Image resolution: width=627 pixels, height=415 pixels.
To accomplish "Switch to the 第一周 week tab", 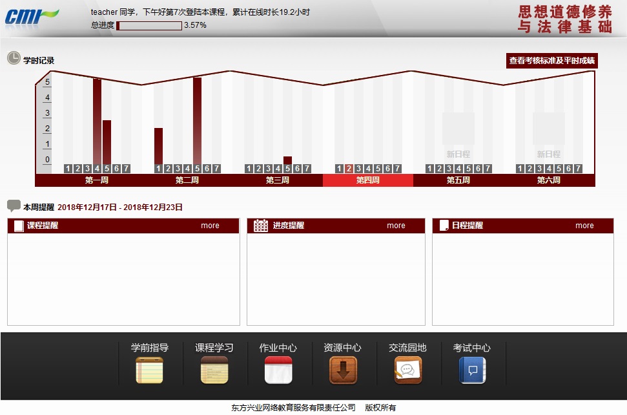I will click(x=97, y=180).
